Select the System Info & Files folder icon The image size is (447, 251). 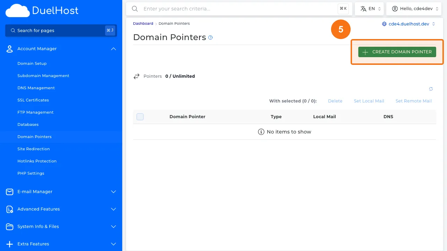pyautogui.click(x=9, y=227)
